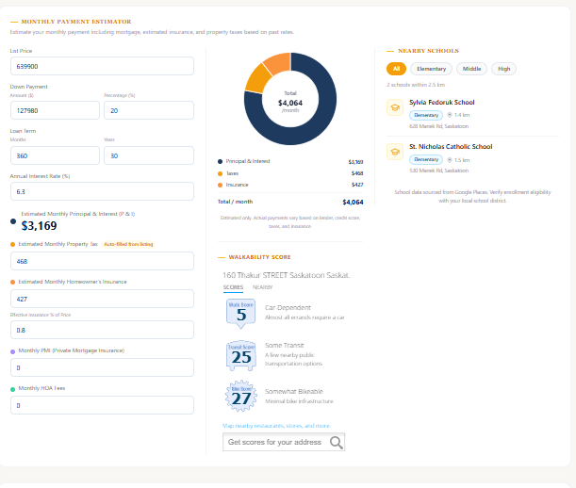
Task: Switch to the Nearby tab in walkability
Action: tap(262, 287)
